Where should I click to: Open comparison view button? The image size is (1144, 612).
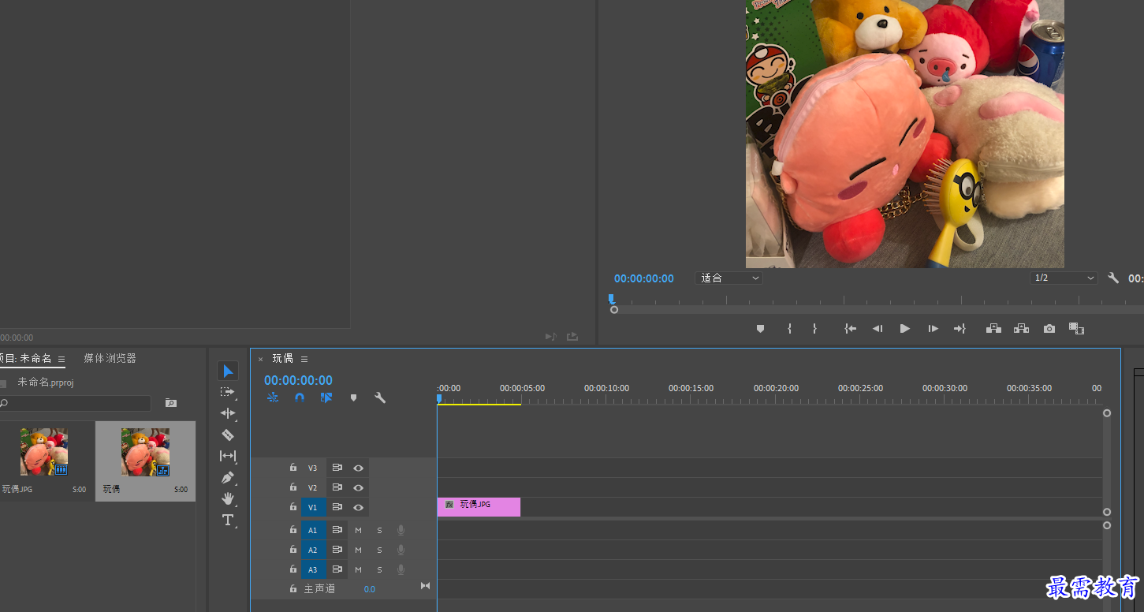[1076, 329]
